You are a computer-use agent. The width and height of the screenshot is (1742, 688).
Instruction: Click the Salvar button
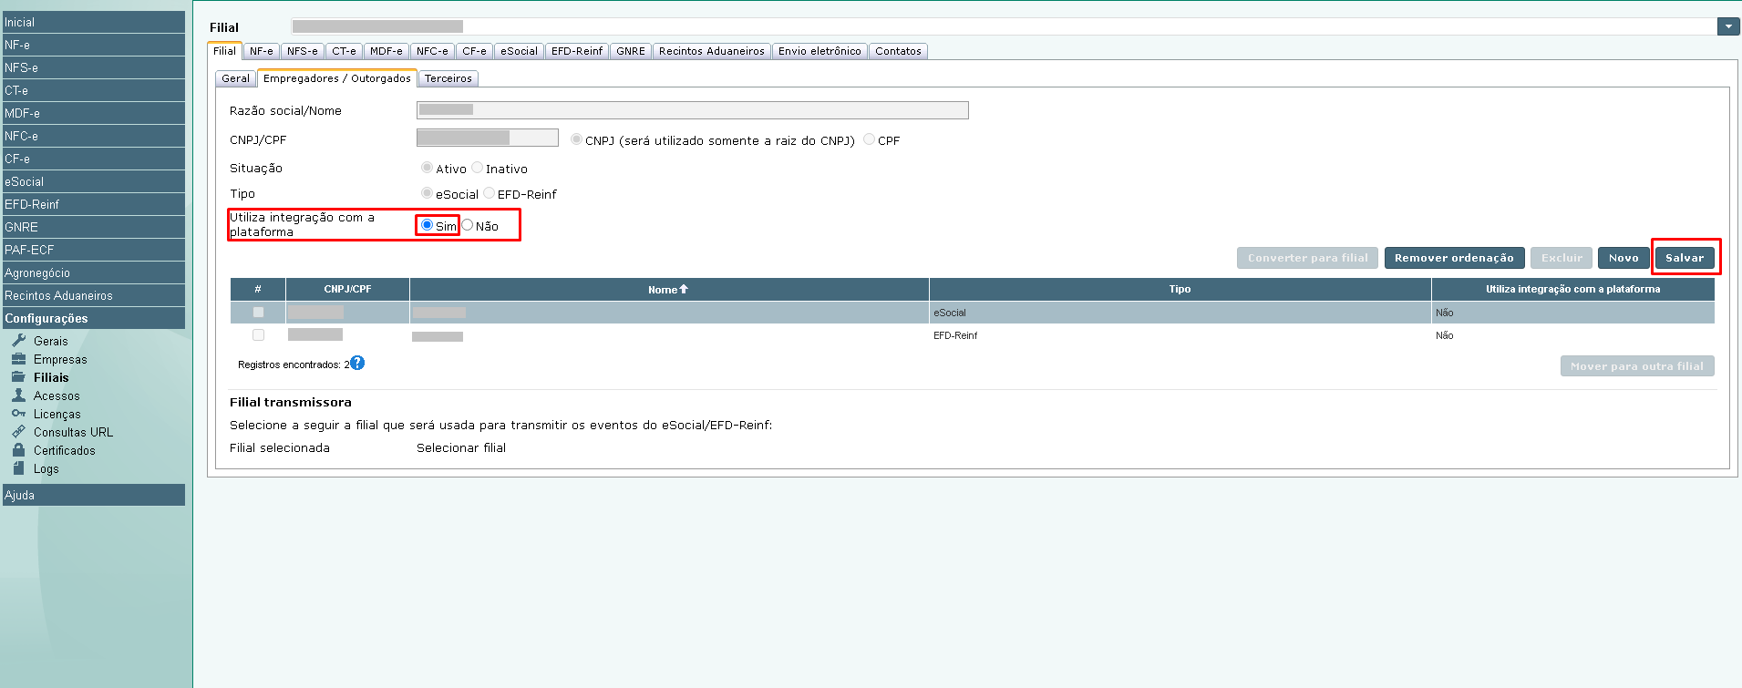pos(1685,258)
